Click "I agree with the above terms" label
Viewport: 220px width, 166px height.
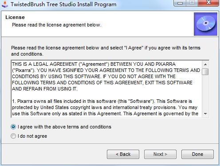coord(64,127)
